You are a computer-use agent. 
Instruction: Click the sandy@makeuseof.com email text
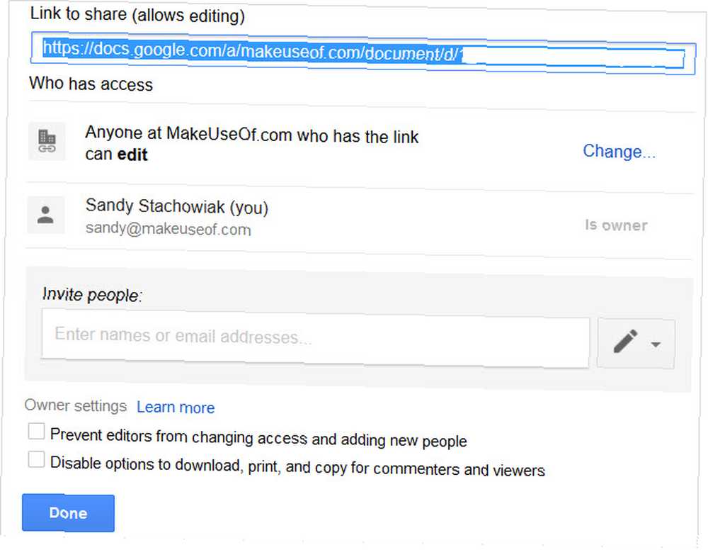pos(169,229)
